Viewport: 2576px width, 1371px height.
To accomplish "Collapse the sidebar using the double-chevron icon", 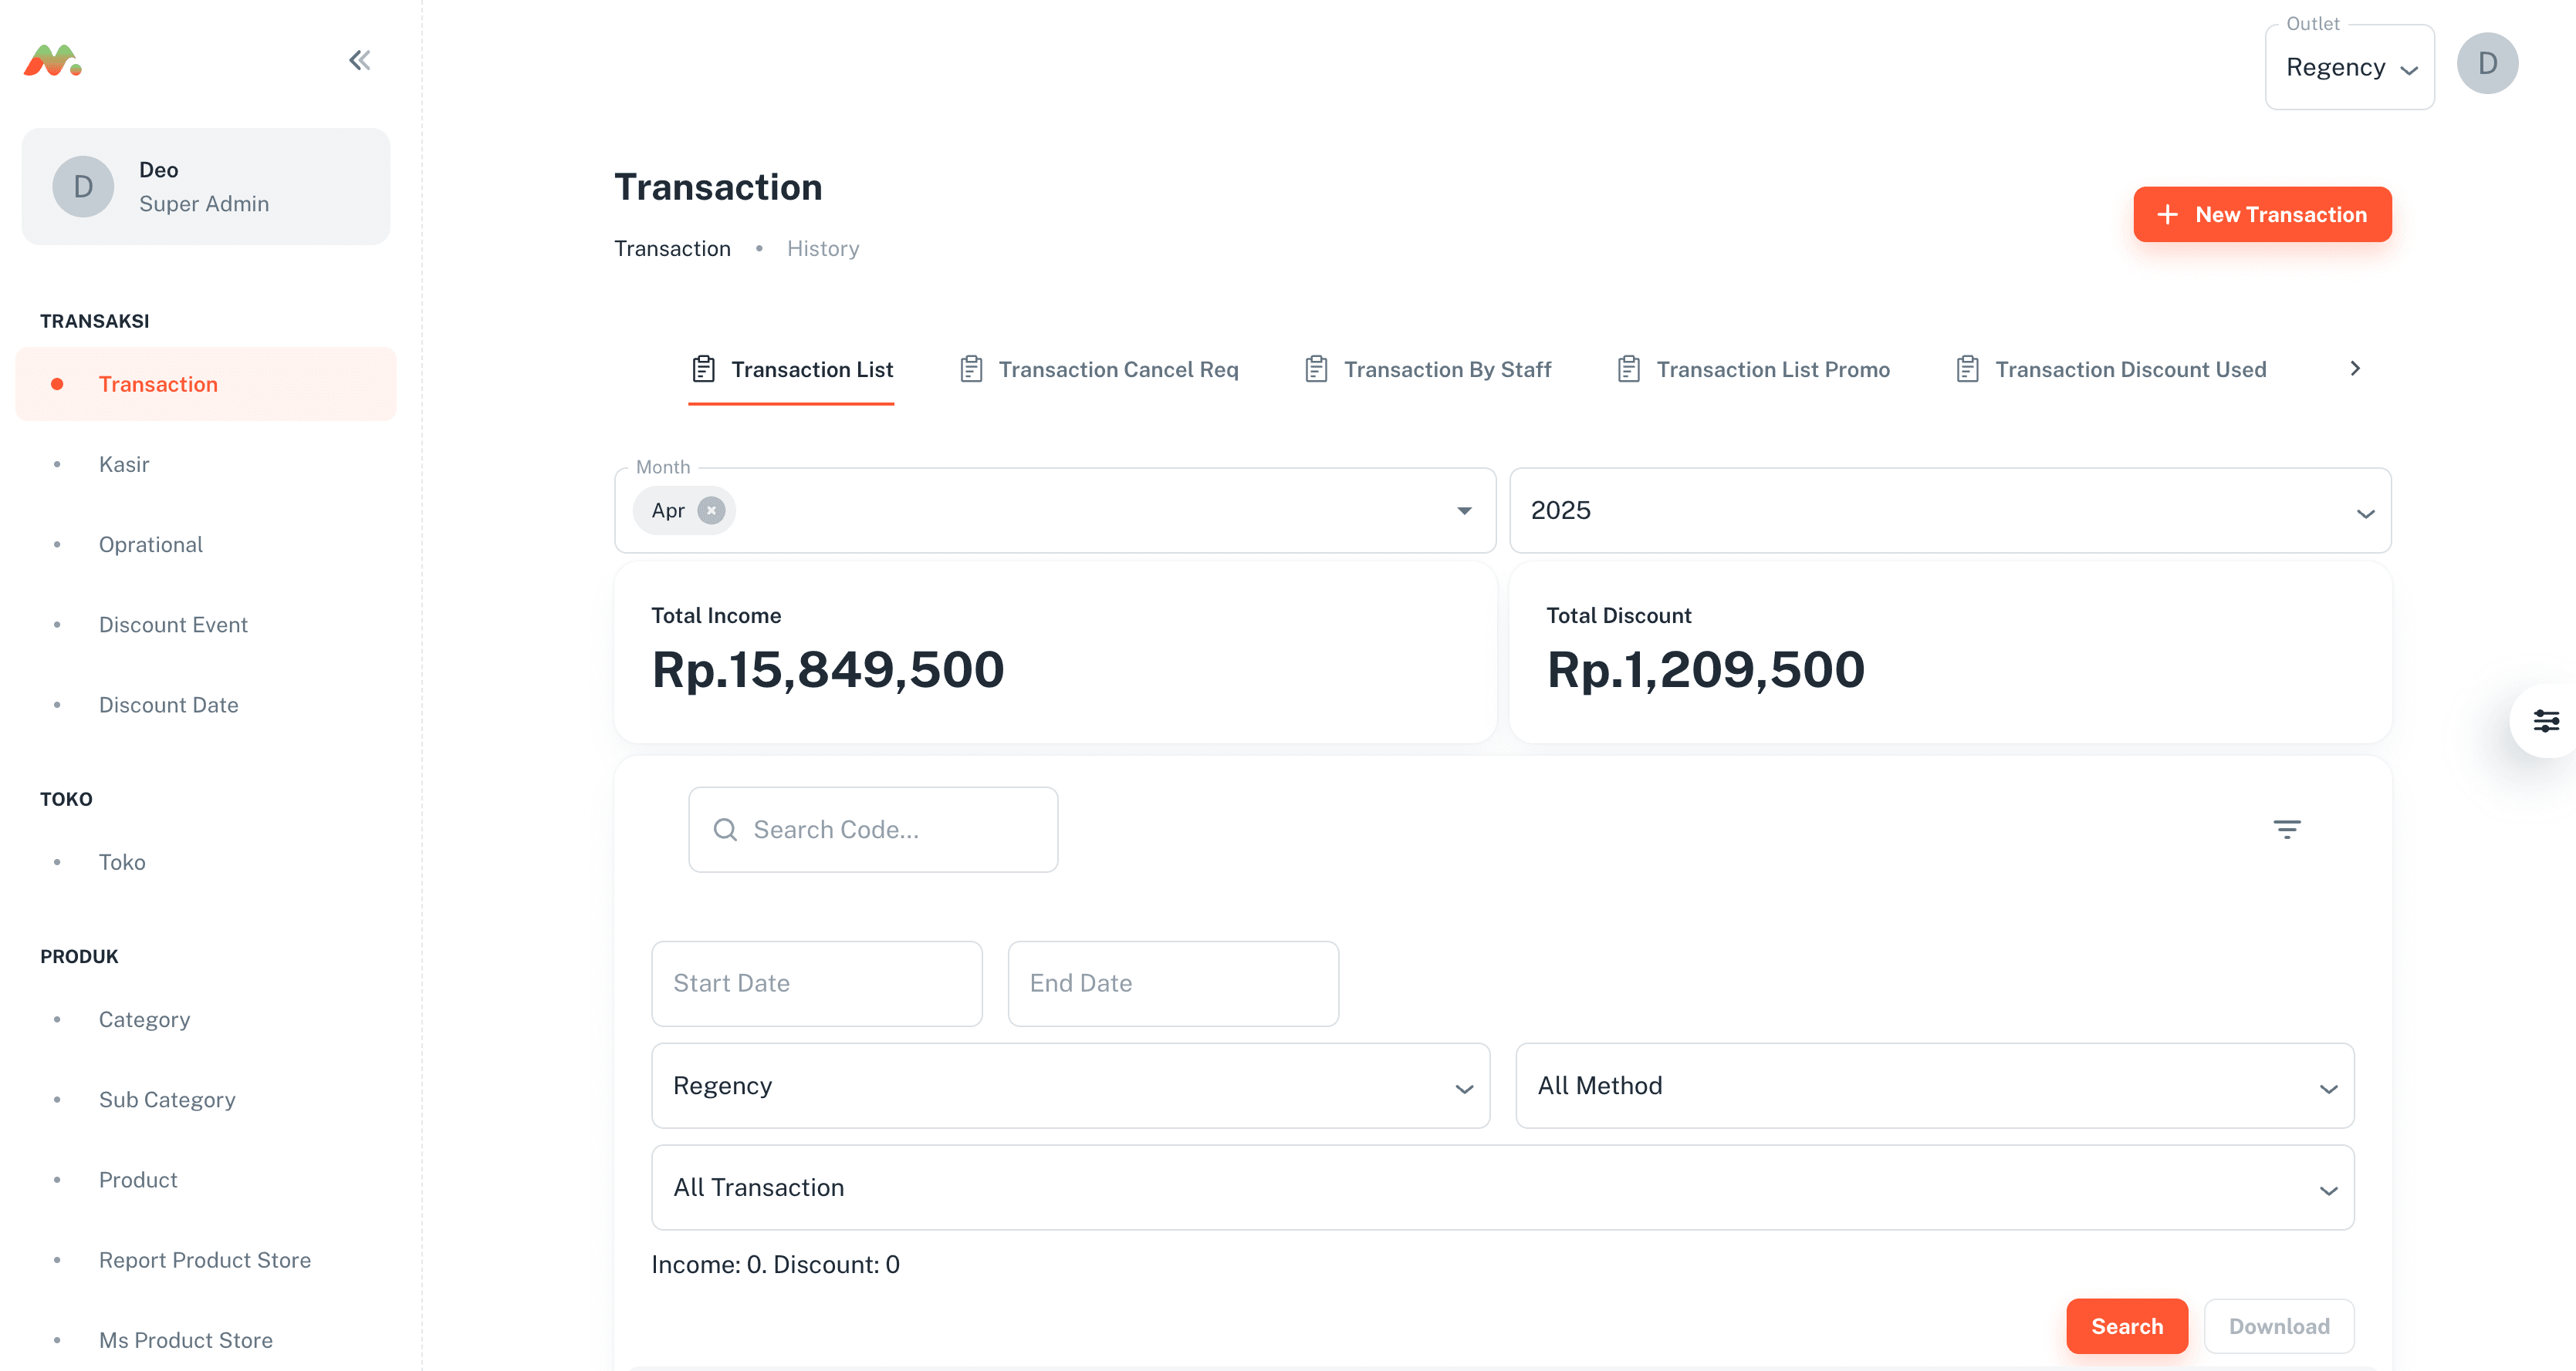I will point(359,60).
